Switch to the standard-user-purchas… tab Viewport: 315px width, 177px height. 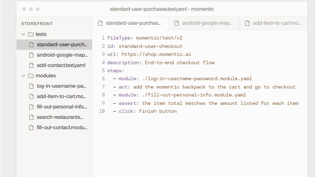pyautogui.click(x=130, y=23)
